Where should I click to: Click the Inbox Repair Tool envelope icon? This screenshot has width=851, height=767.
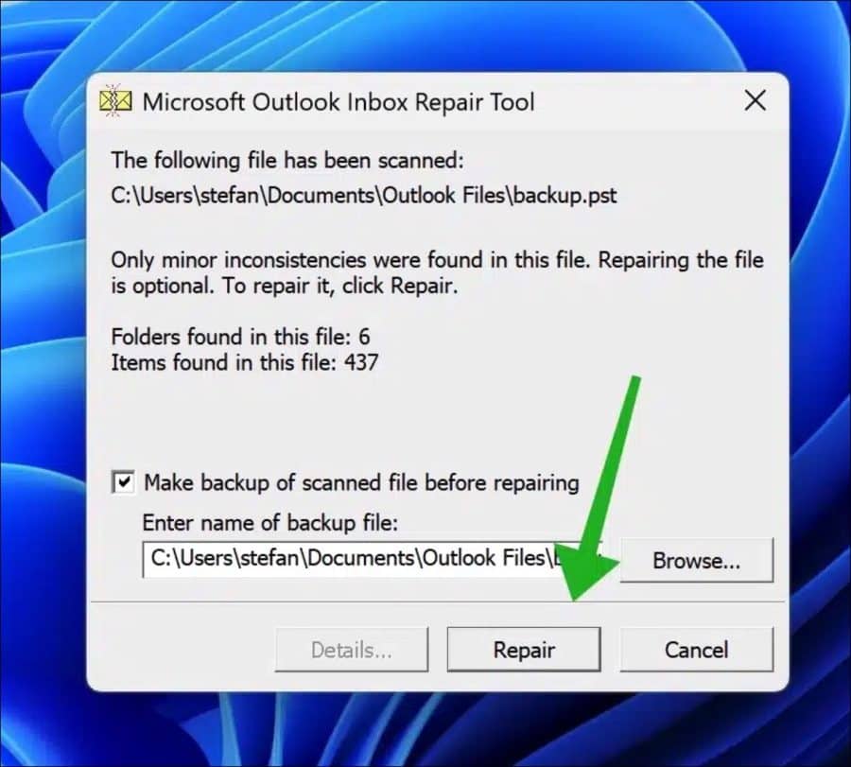click(115, 101)
